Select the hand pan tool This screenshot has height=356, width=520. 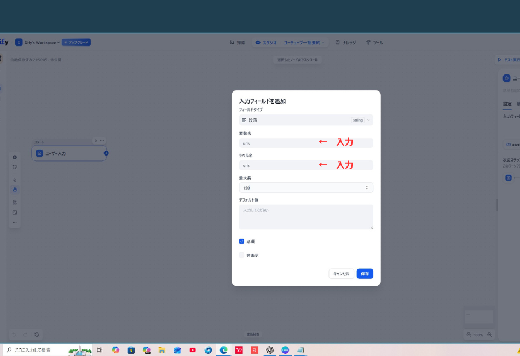15,190
